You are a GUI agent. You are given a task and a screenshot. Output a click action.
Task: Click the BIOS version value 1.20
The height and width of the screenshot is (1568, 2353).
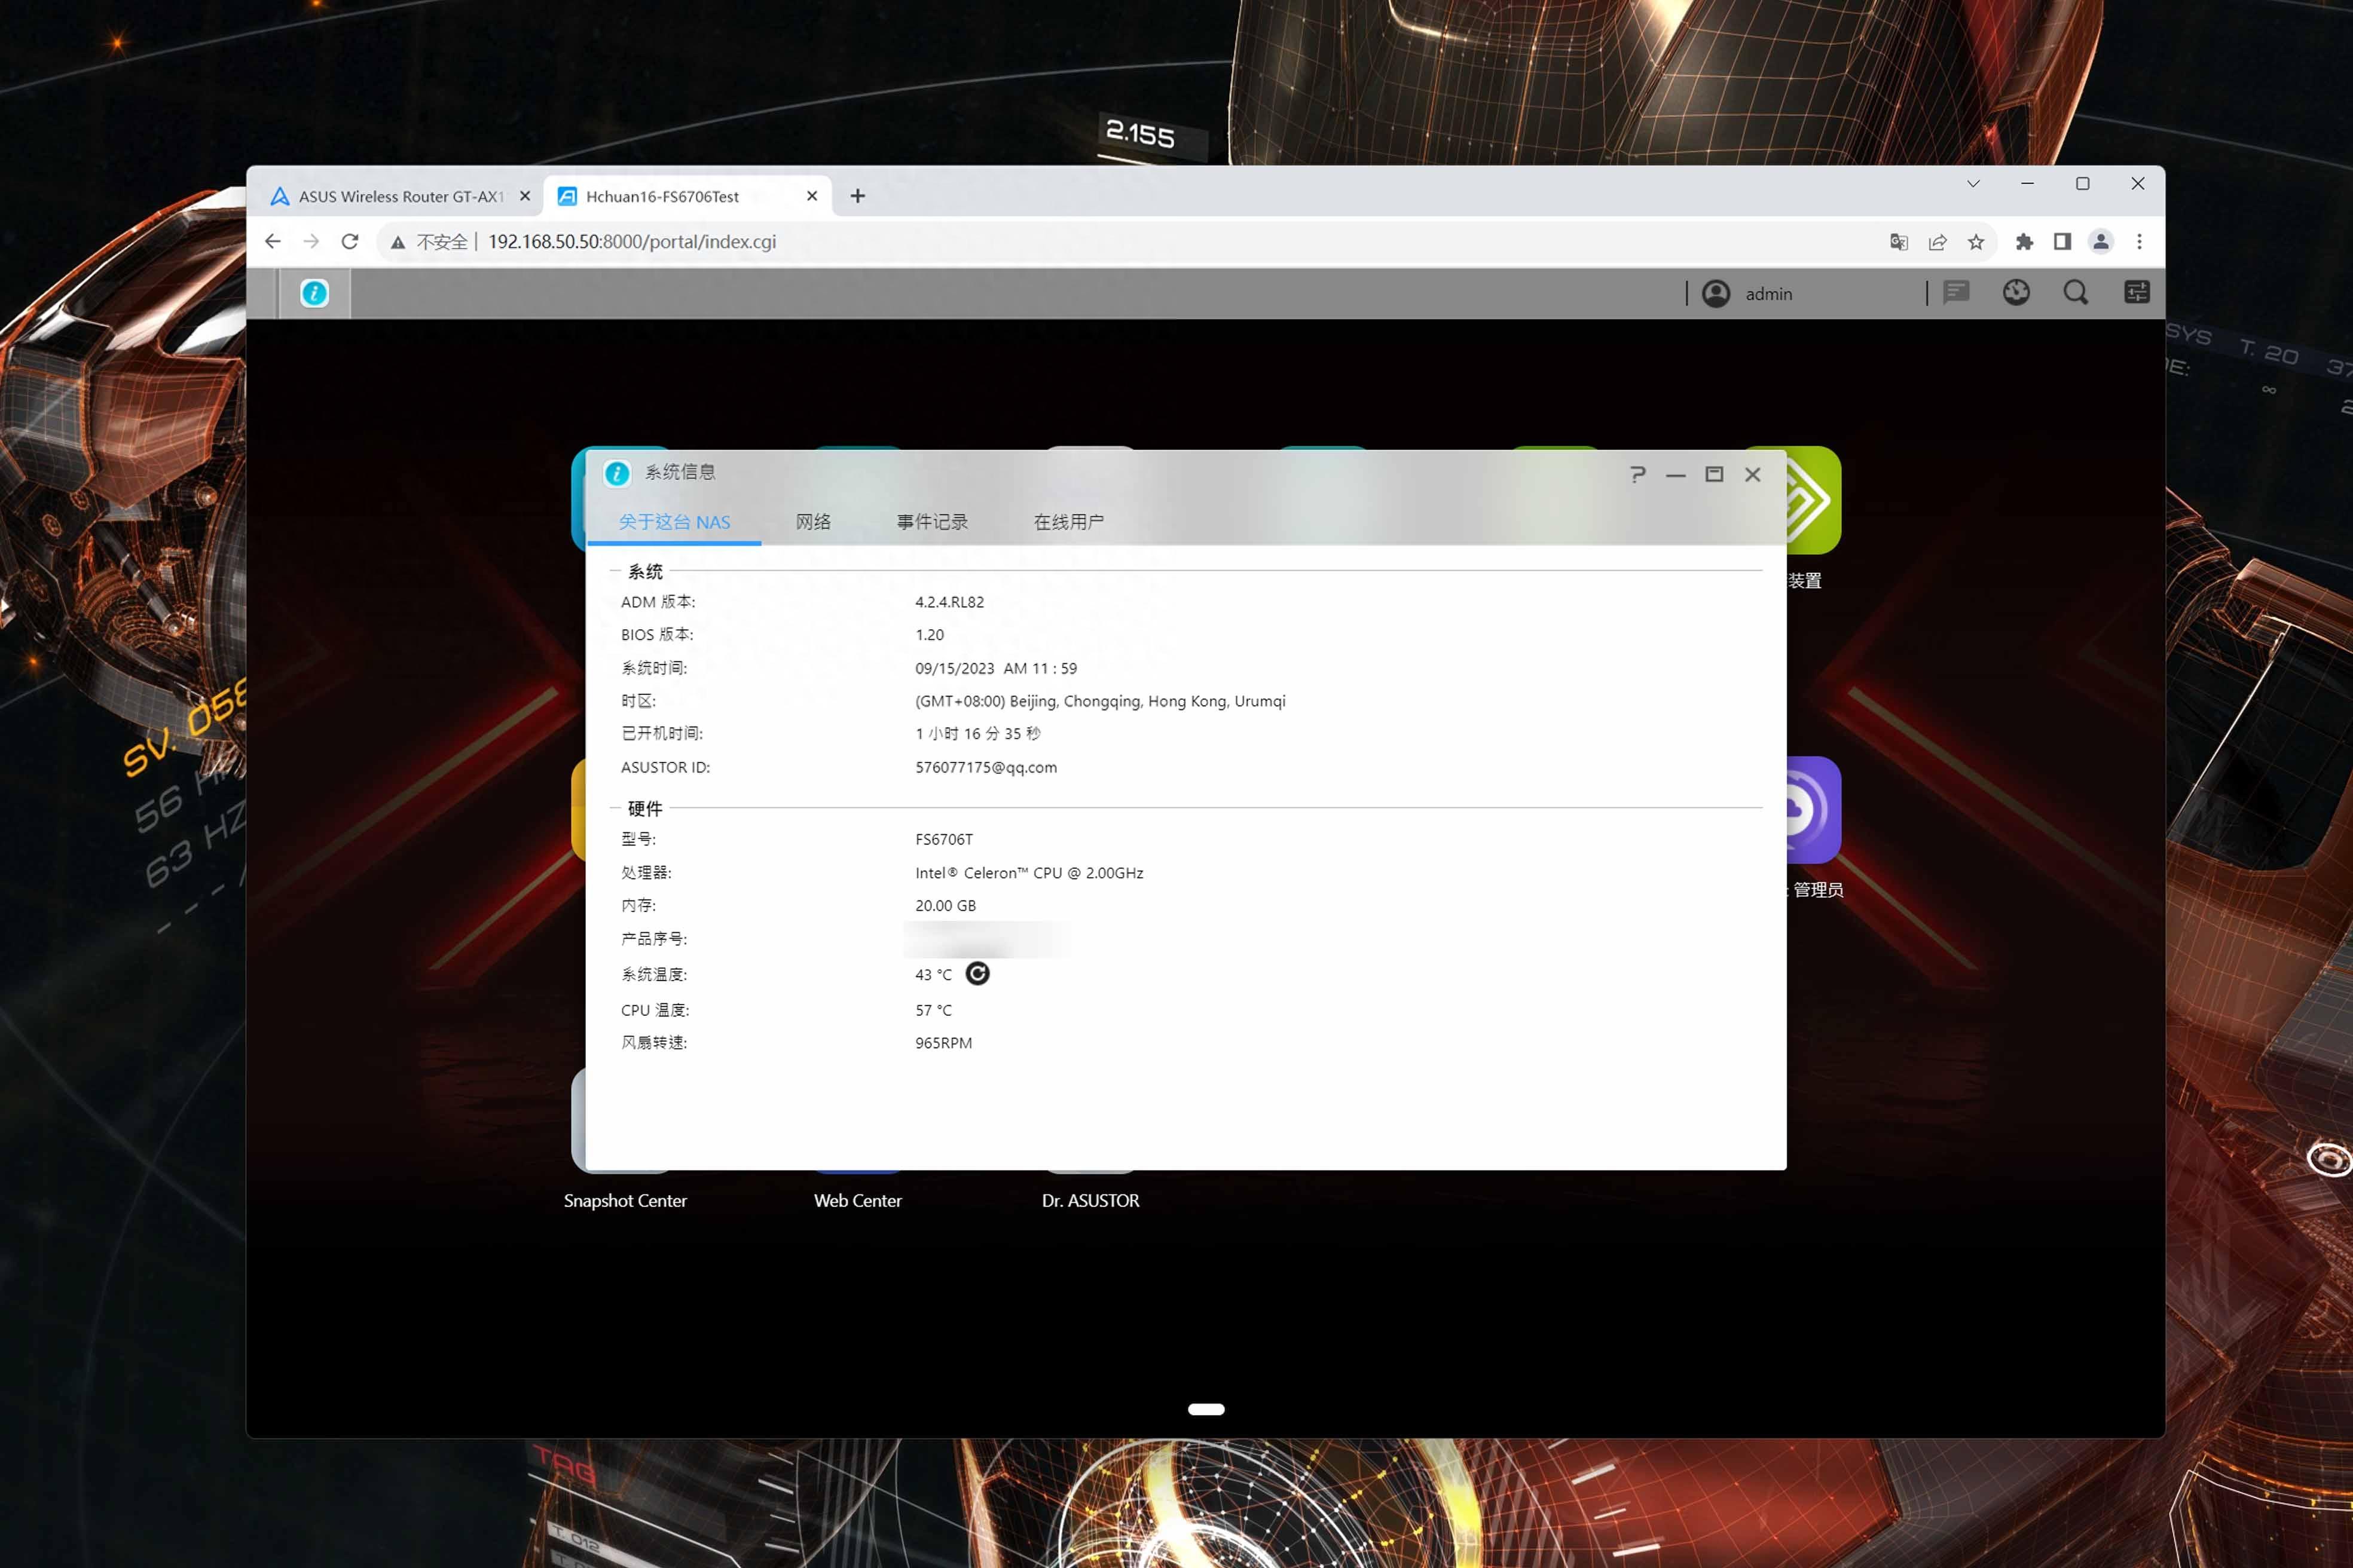coord(930,635)
